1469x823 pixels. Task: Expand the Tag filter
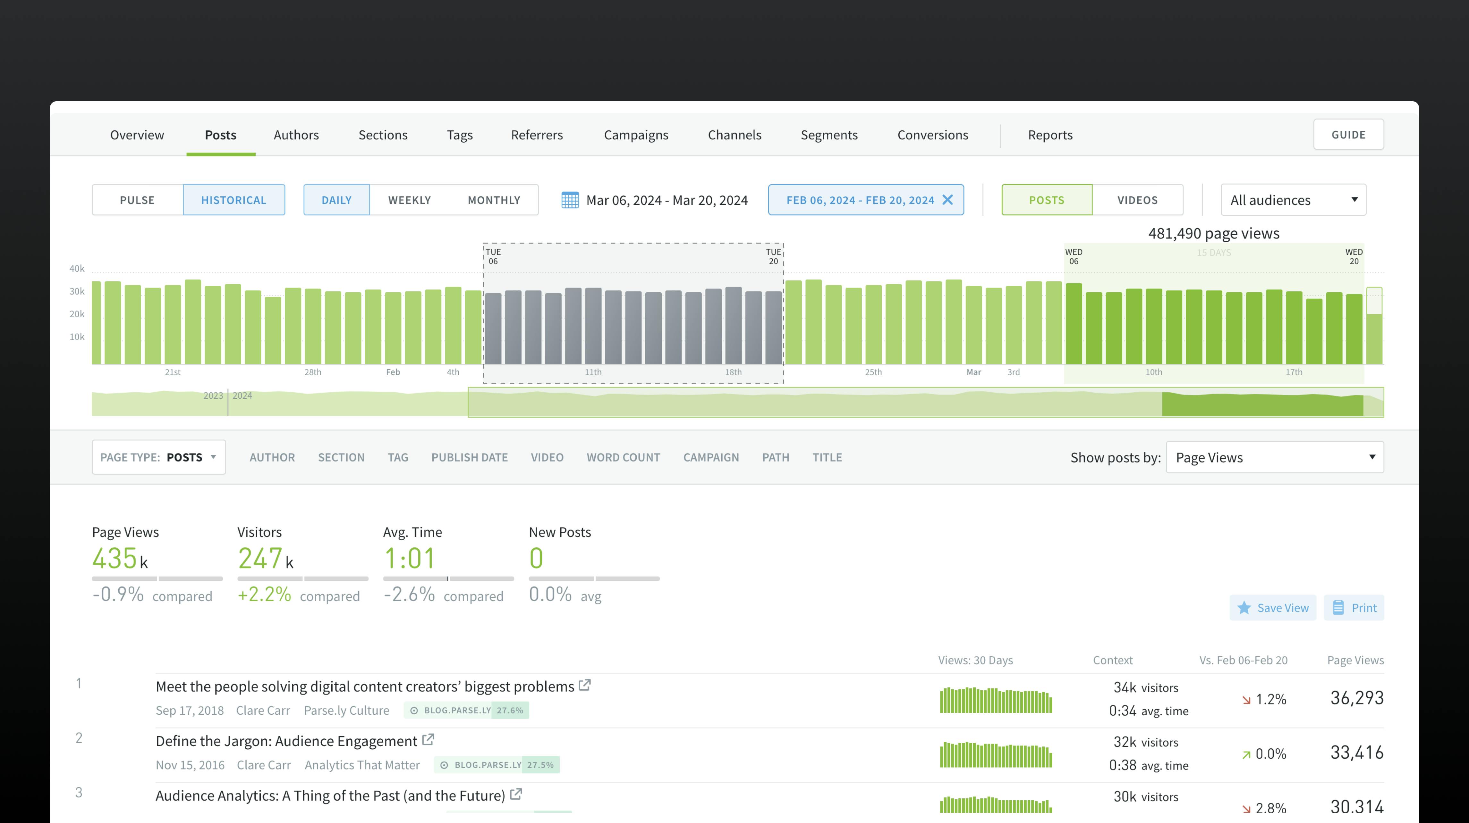(398, 457)
